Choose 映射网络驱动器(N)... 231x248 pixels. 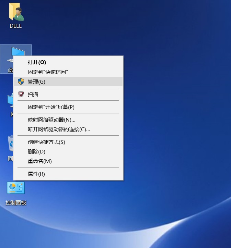point(68,120)
